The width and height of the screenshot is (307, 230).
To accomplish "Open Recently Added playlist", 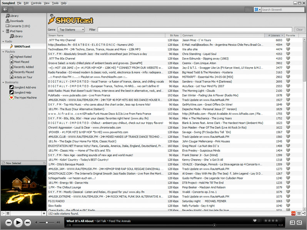I will click(22, 67).
